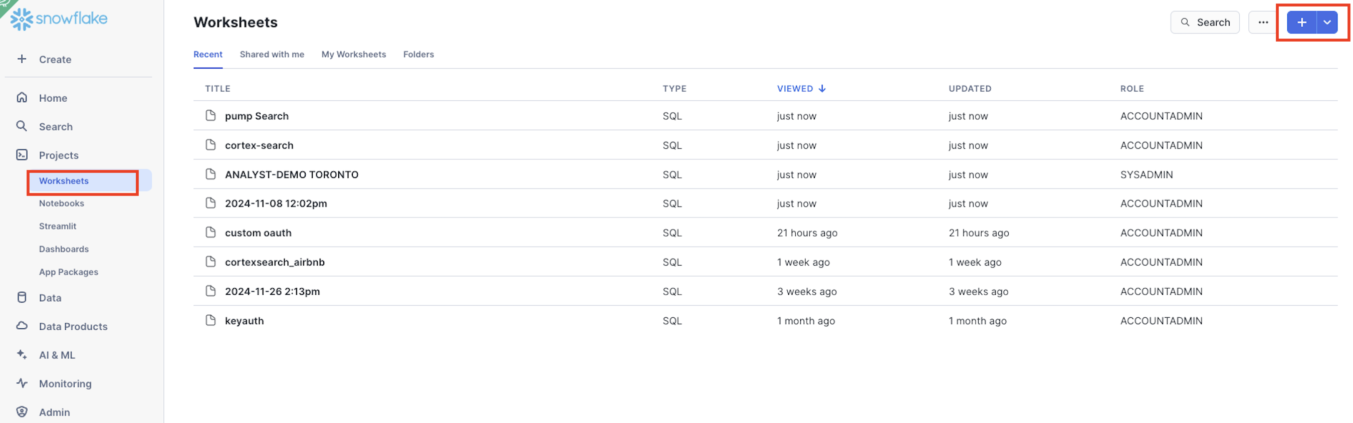The width and height of the screenshot is (1353, 423).
Task: Switch to the Shared with me tab
Action: click(272, 54)
